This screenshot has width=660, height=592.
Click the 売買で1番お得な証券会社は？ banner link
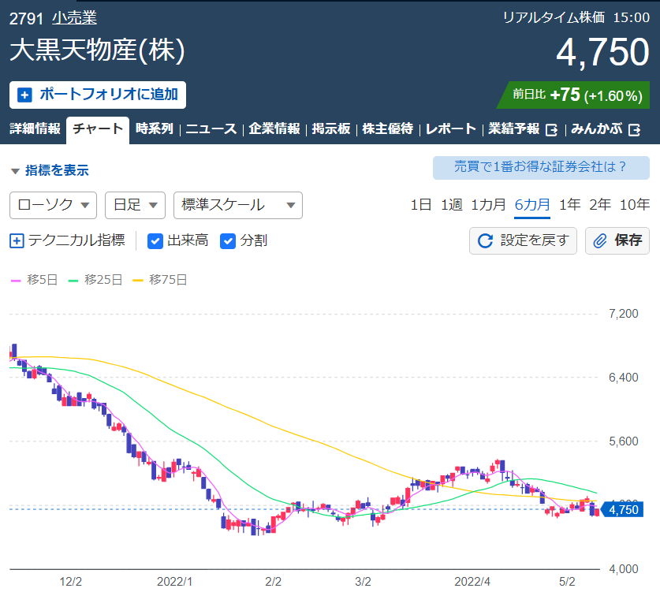click(541, 167)
